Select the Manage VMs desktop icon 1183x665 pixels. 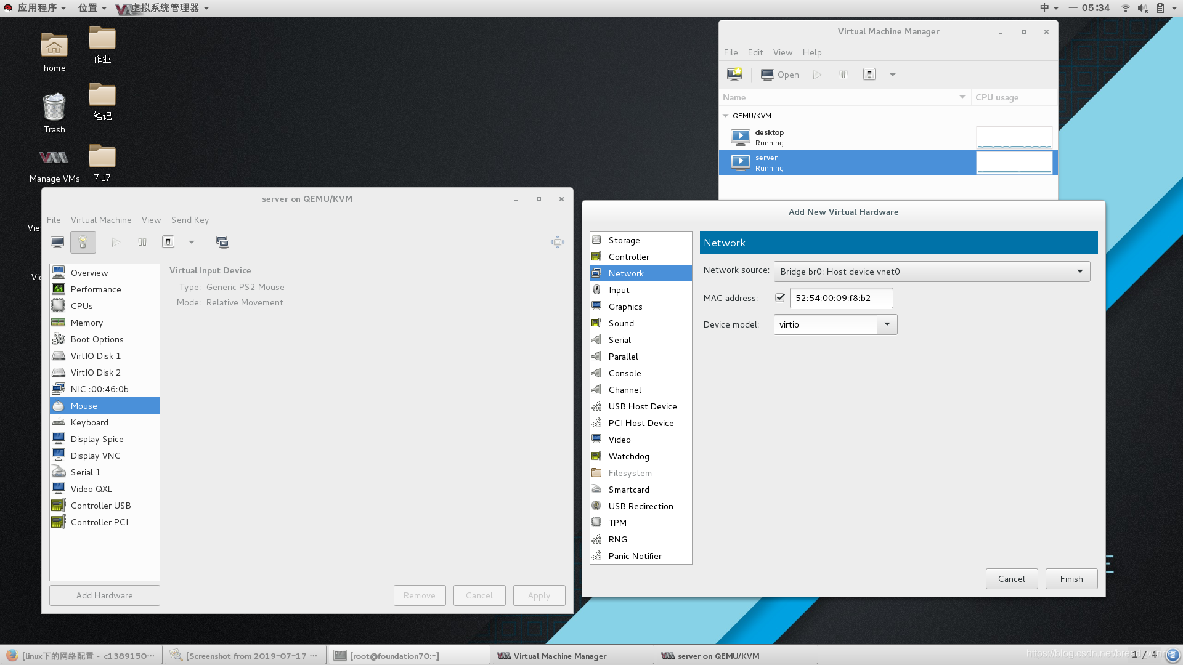(x=54, y=164)
